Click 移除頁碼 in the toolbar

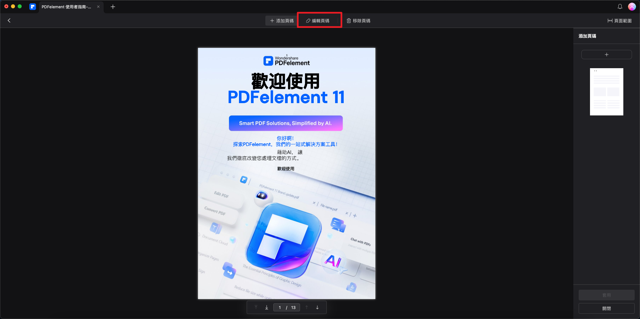(x=358, y=21)
